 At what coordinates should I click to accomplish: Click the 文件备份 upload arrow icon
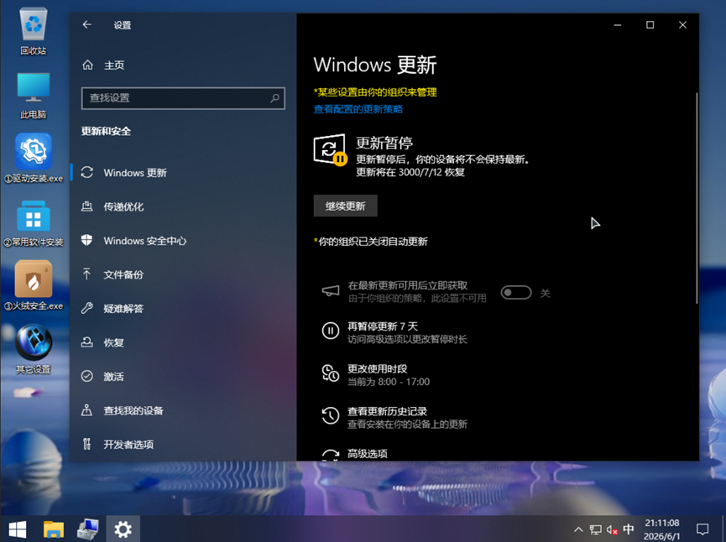87,274
